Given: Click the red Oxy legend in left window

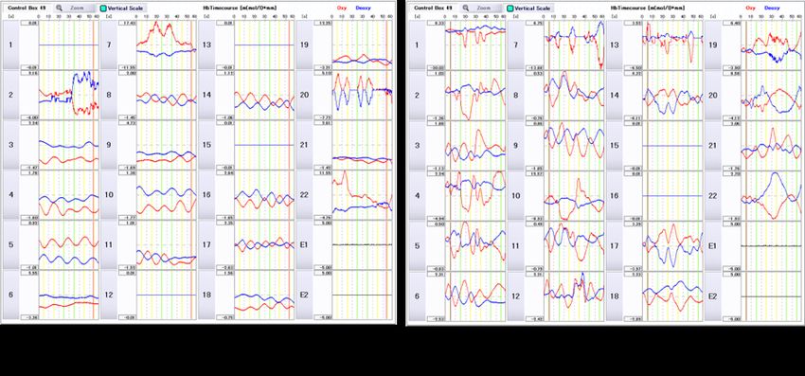Looking at the screenshot, I should click(x=341, y=8).
